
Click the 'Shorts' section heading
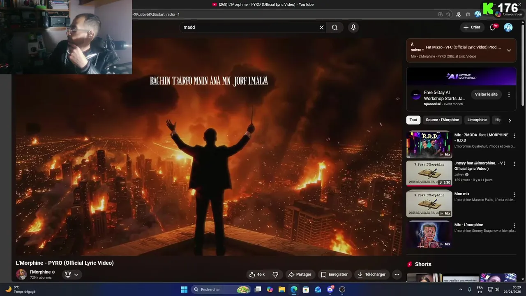423,264
